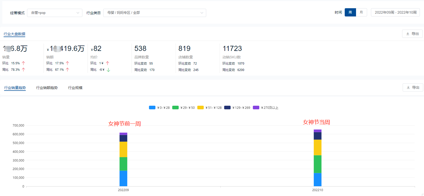Click the navy segment of the 202209 bar
The image size is (424, 196).
pos(123,138)
